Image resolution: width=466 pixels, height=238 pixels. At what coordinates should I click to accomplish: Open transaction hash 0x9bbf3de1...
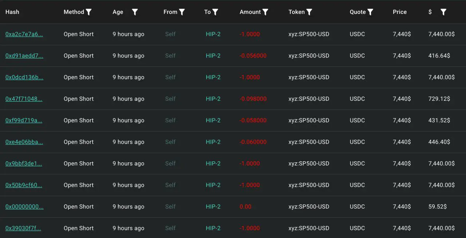click(x=24, y=163)
